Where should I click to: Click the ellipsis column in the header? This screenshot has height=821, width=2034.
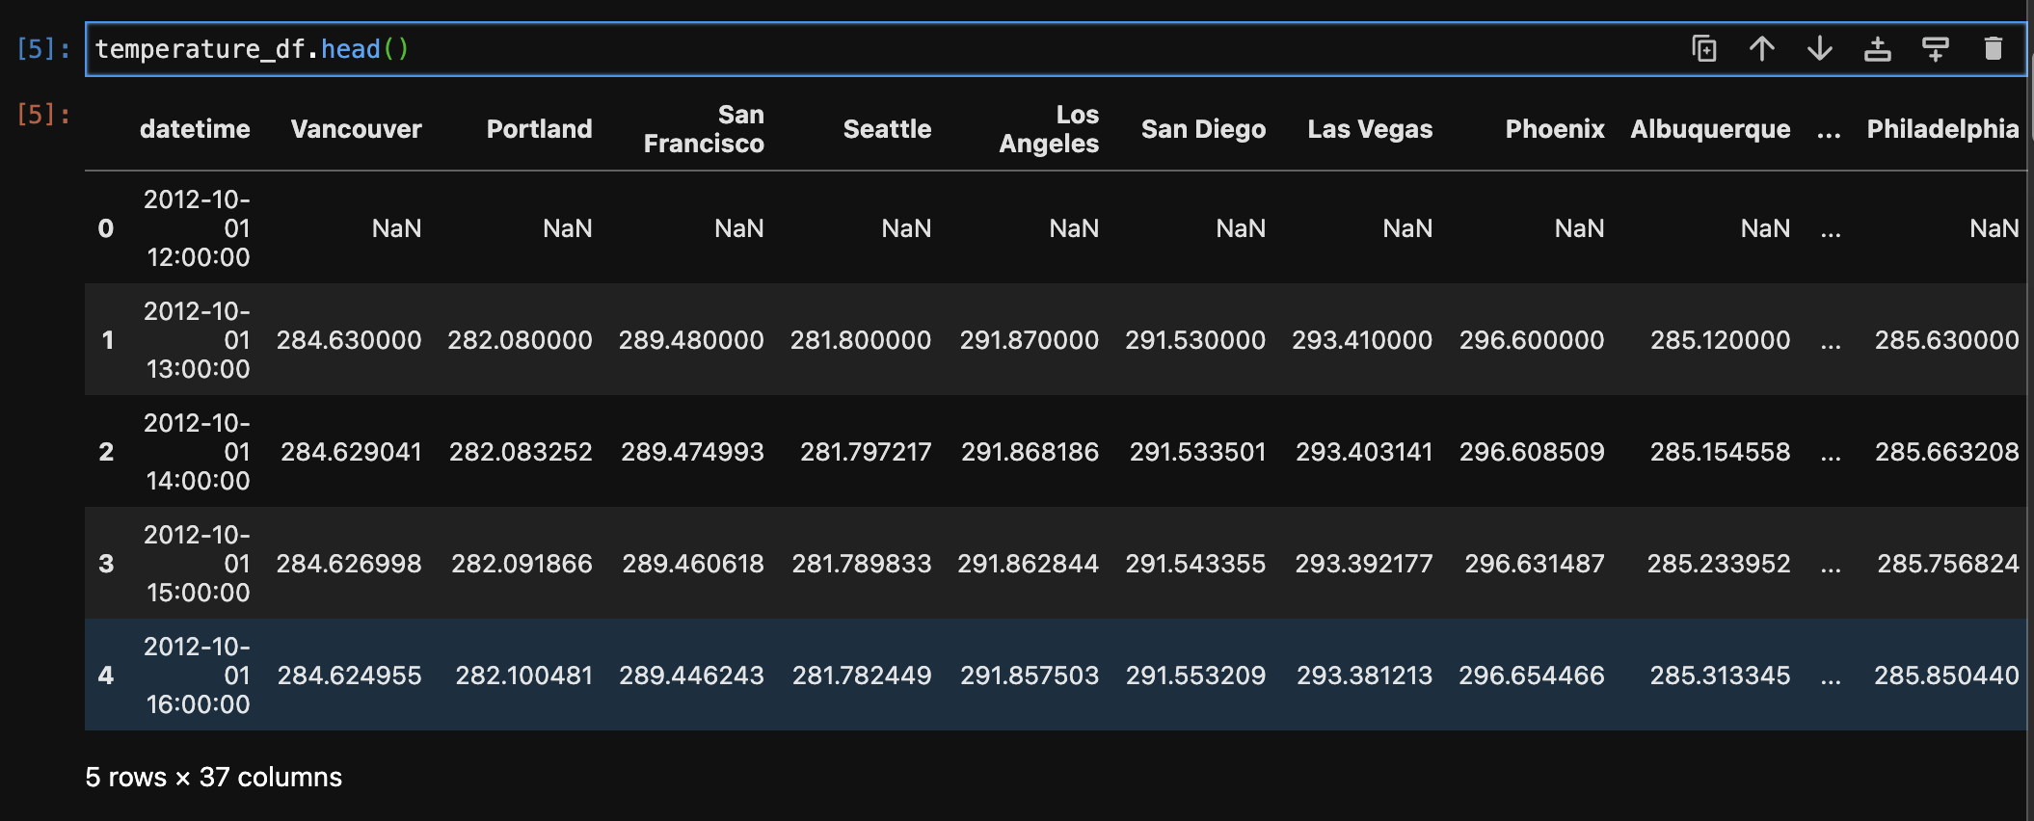[x=1829, y=131]
